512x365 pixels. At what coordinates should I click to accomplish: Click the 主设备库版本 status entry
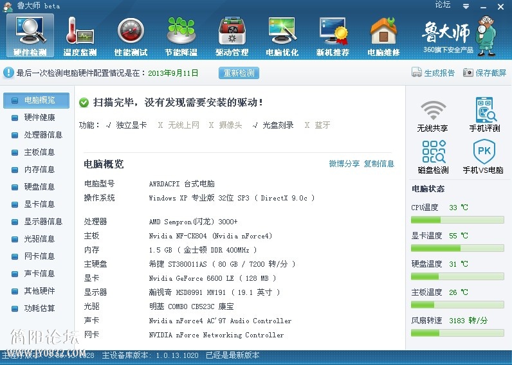pyautogui.click(x=151, y=355)
